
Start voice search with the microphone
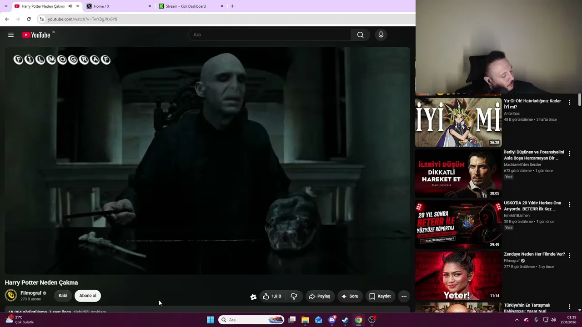click(x=381, y=35)
